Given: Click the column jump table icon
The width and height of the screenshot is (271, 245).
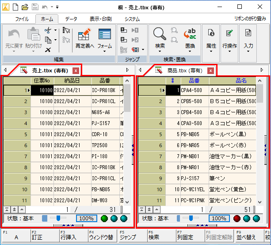Looking at the screenshot, I should tap(135, 50).
